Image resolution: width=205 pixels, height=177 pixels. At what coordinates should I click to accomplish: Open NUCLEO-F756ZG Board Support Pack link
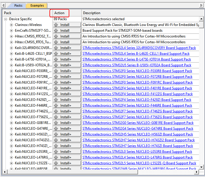tap(137, 117)
